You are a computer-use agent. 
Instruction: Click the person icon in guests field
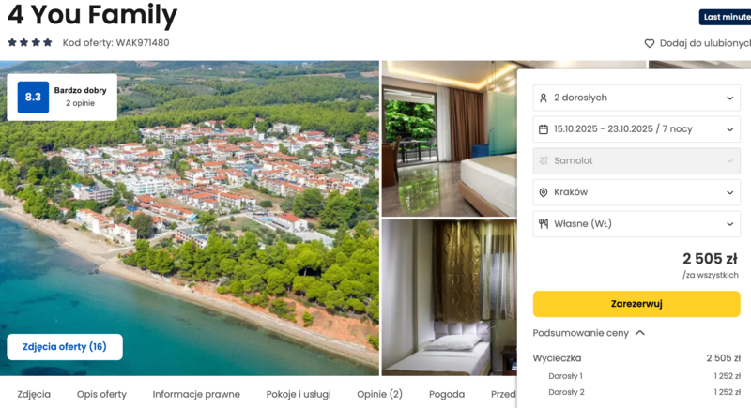(544, 98)
